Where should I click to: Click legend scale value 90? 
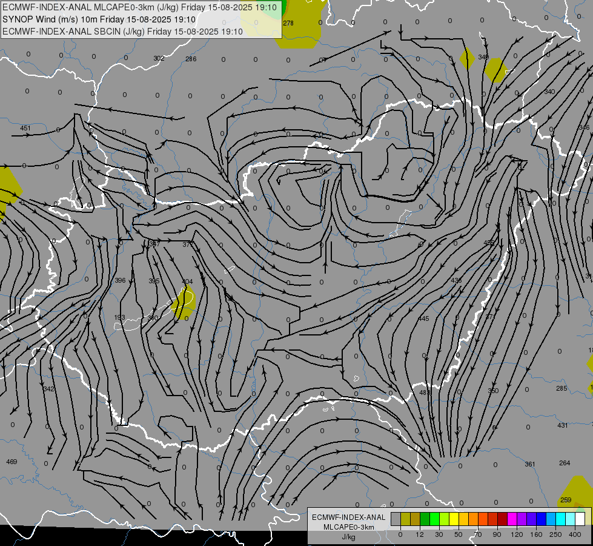click(x=497, y=534)
